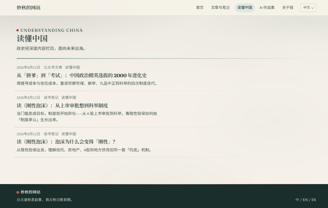Open 文章与笔记 in the navigation
The width and height of the screenshot is (328, 208).
pyautogui.click(x=220, y=8)
